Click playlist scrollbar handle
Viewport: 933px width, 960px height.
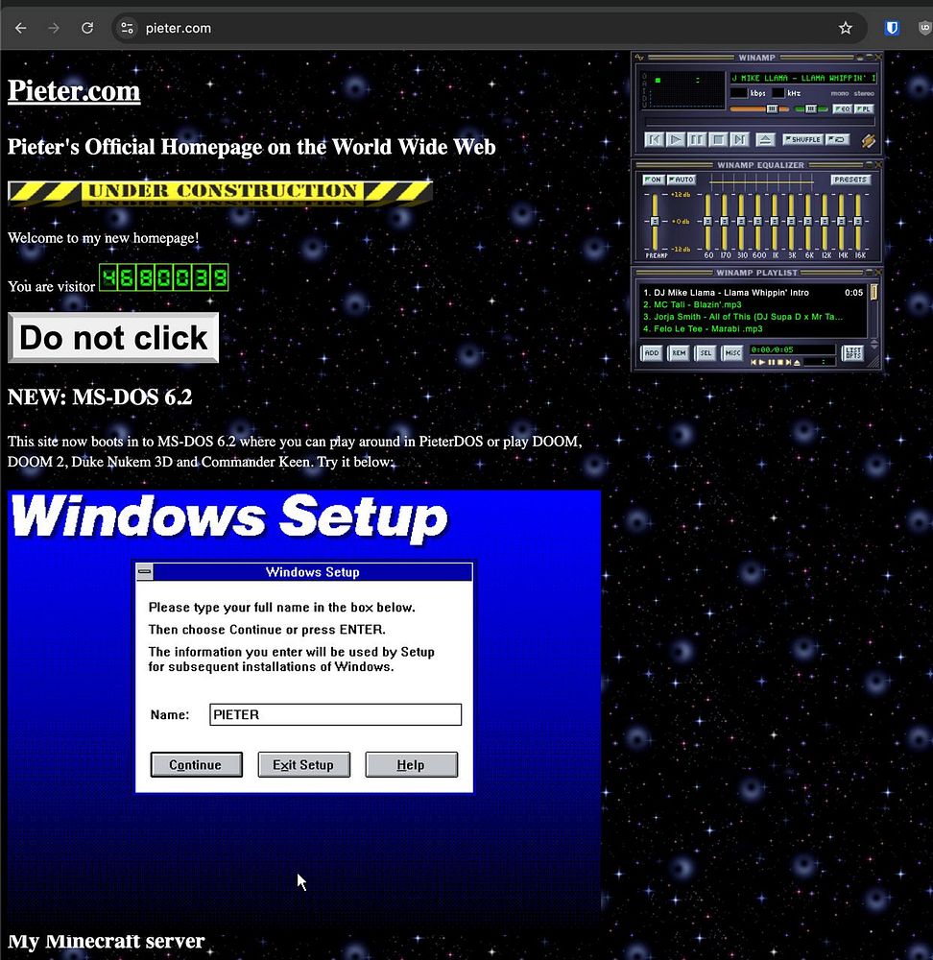(874, 292)
